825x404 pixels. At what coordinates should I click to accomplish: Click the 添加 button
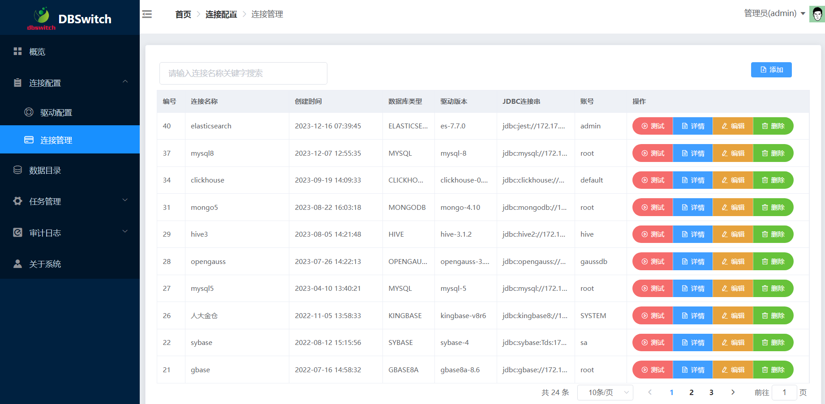771,70
